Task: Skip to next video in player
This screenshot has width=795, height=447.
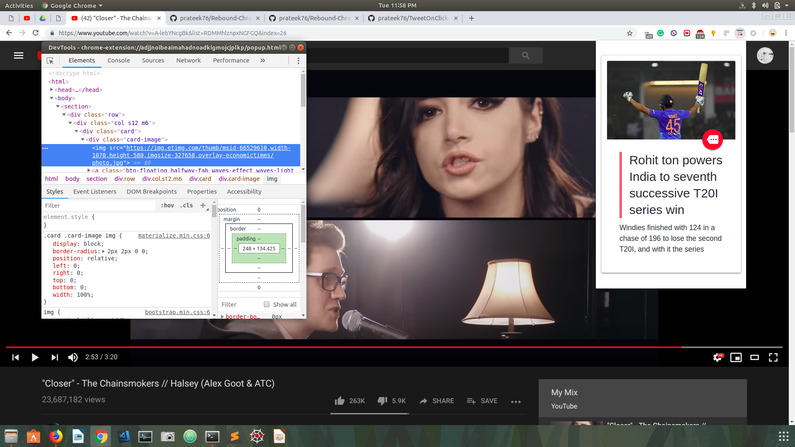Action: (x=55, y=357)
